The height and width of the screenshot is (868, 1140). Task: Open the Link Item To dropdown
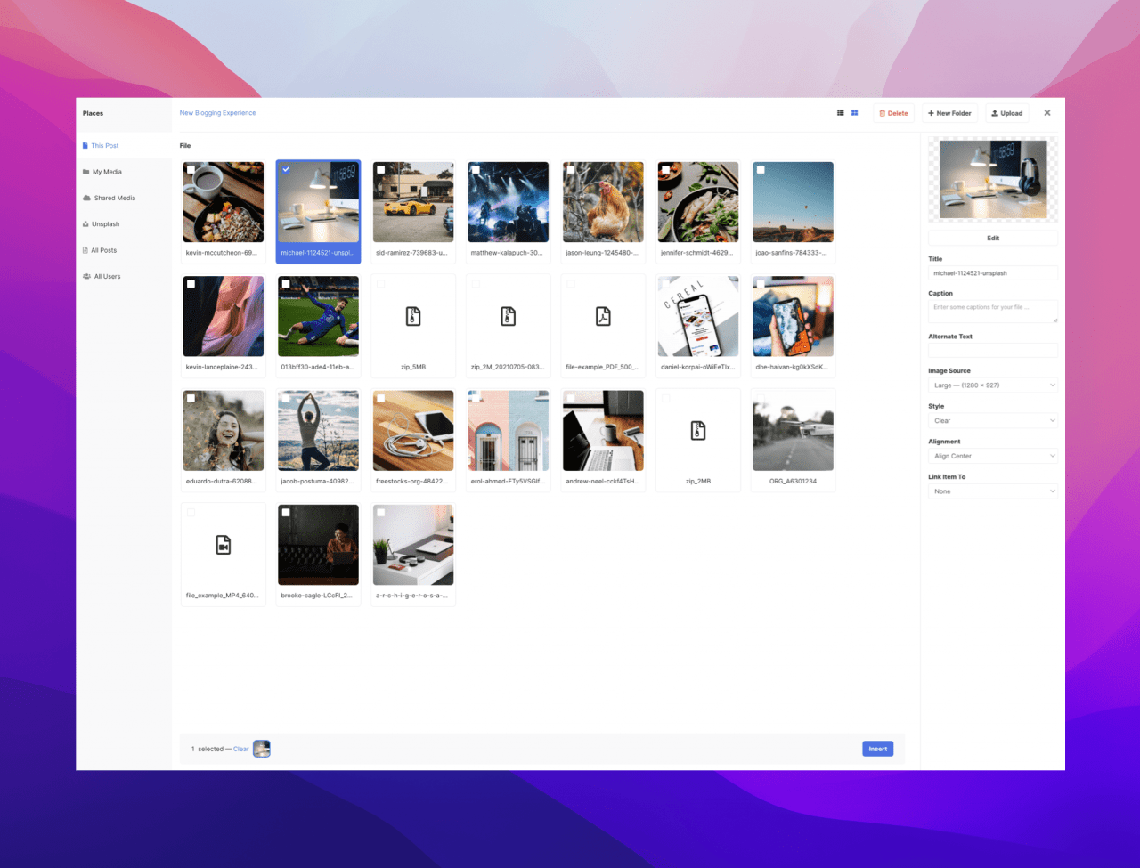pyautogui.click(x=992, y=491)
